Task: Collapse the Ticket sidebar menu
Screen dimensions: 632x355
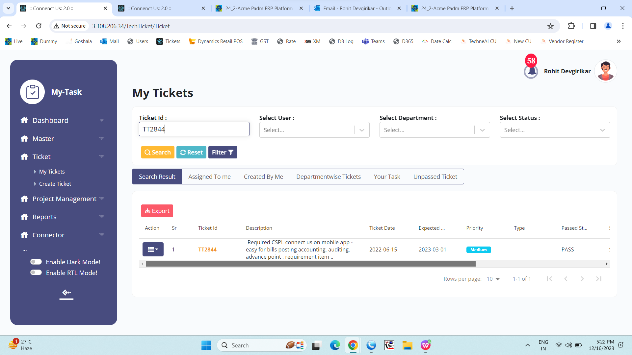Action: pos(62,157)
